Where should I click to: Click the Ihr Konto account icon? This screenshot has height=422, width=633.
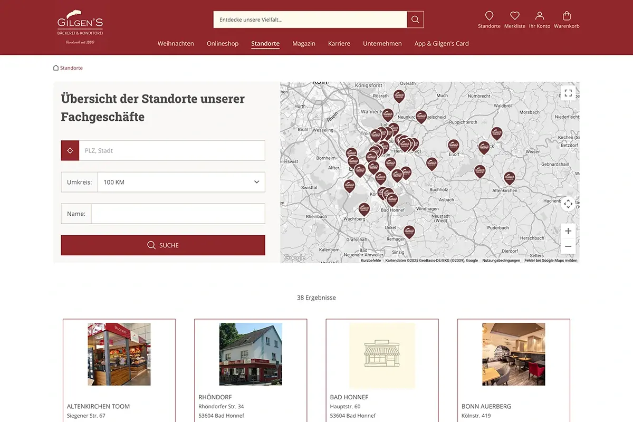pos(540,16)
